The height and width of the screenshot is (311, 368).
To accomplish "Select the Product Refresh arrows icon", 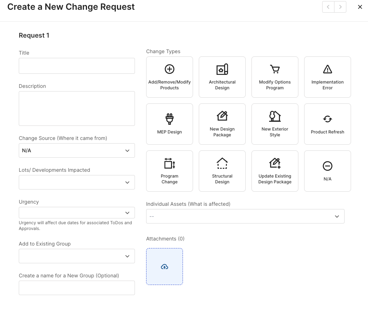I will (327, 119).
